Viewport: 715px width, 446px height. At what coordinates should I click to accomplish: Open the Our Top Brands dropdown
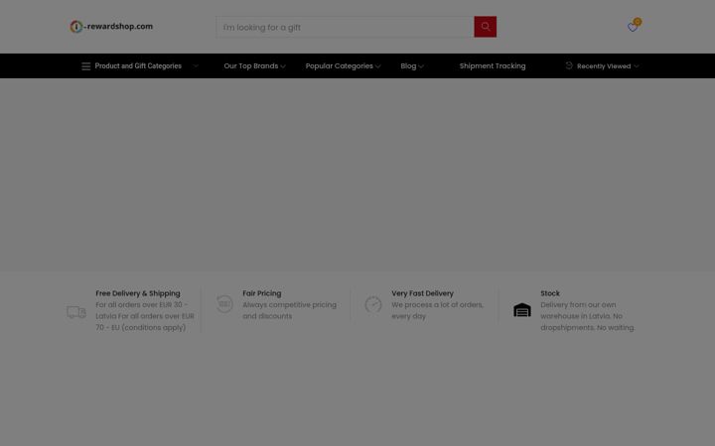[x=254, y=66]
